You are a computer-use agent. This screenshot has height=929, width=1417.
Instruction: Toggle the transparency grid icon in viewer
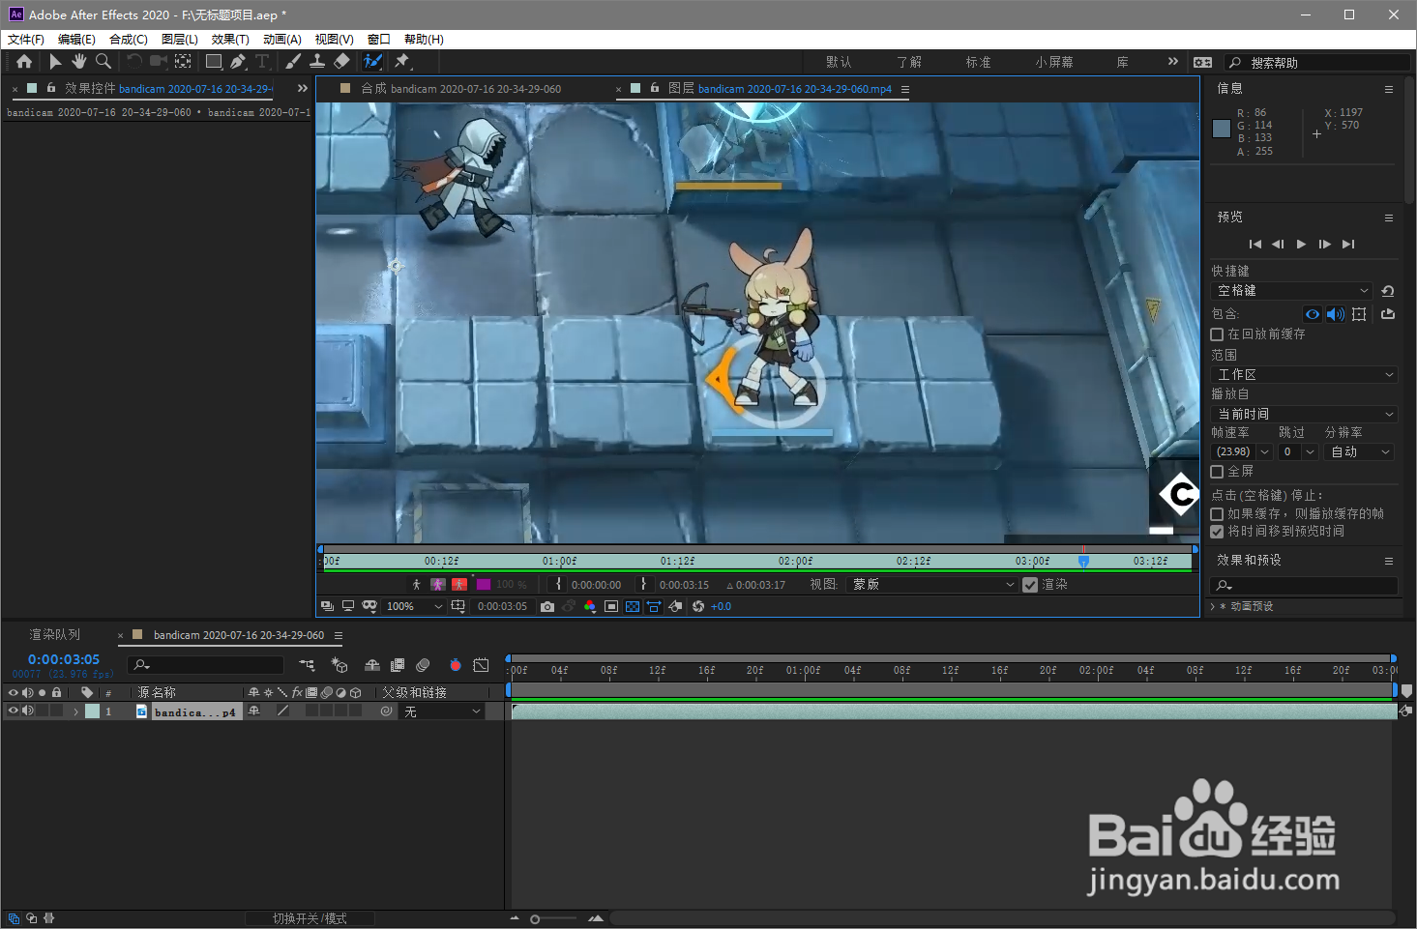point(633,606)
